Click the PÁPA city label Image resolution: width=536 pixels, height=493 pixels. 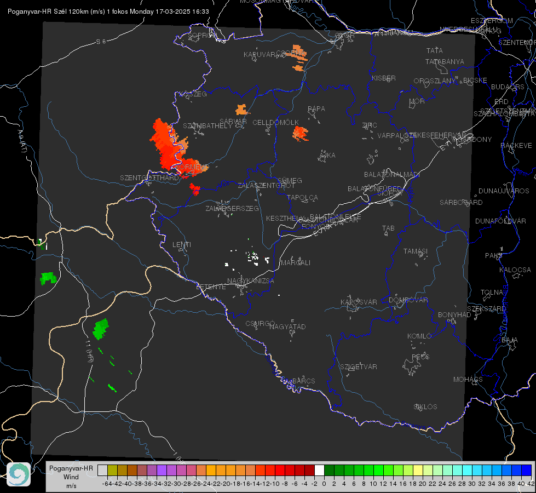pyautogui.click(x=316, y=109)
